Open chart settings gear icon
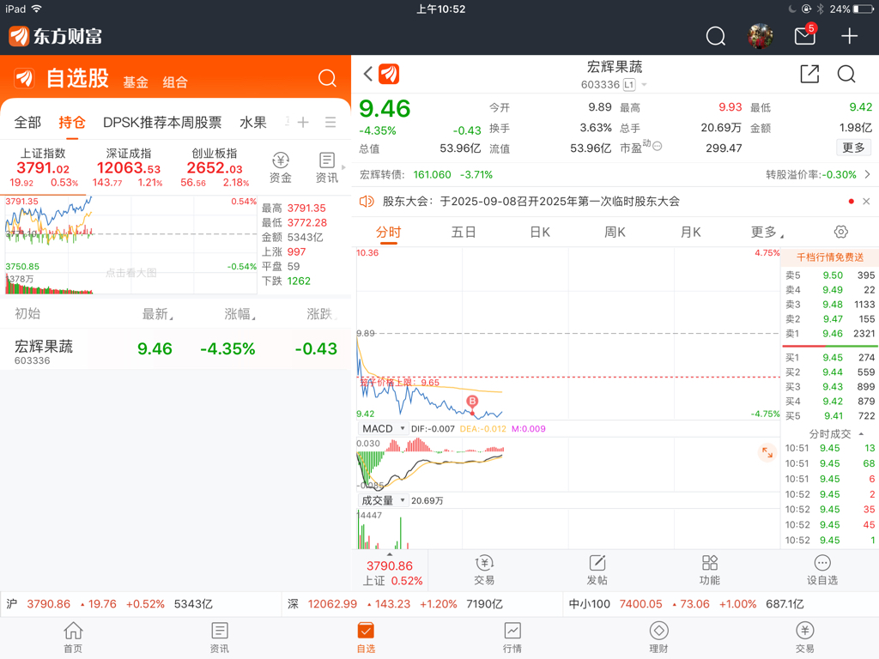 click(x=841, y=232)
